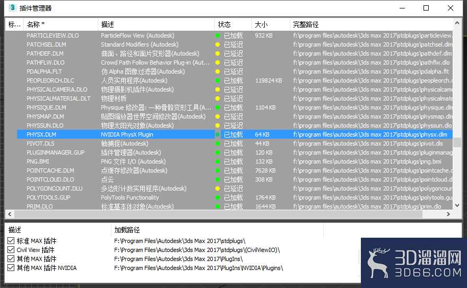Click the 3ds Max app icon in title bar
The image size is (467, 288).
(x=13, y=7)
